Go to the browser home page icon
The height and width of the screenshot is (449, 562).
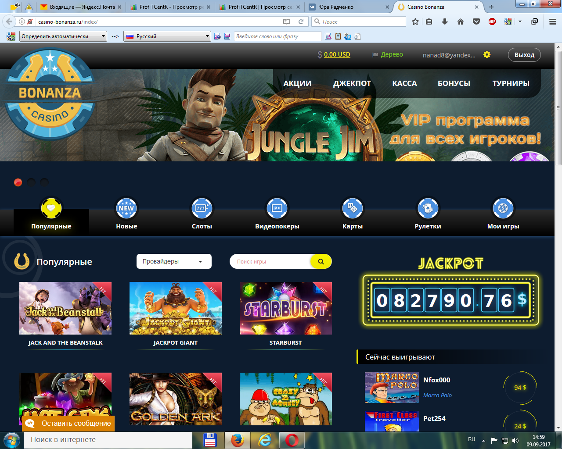461,21
